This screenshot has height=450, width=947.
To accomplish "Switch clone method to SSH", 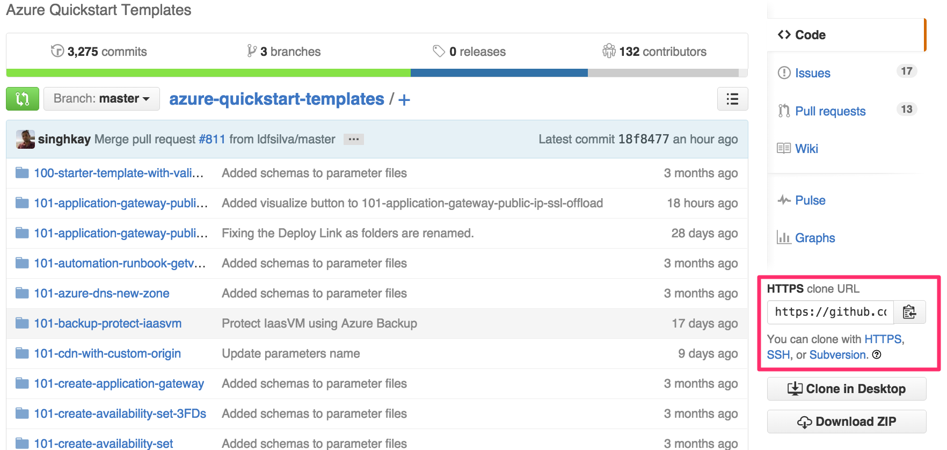I will point(778,355).
